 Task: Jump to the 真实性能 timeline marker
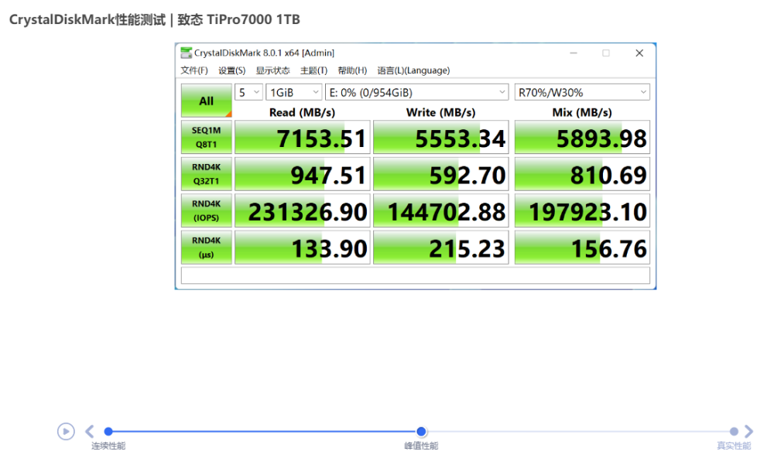point(734,432)
